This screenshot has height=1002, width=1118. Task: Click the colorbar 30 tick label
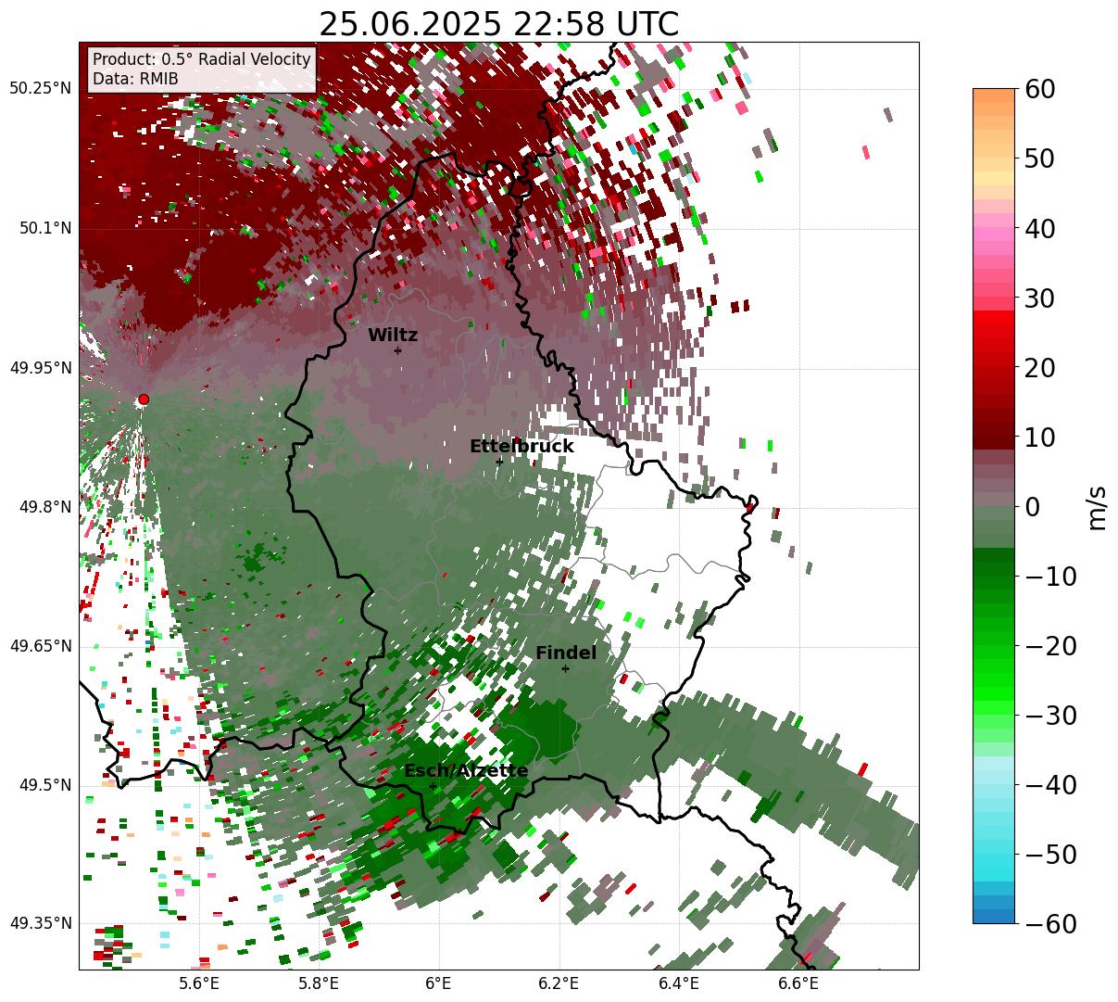[1039, 298]
